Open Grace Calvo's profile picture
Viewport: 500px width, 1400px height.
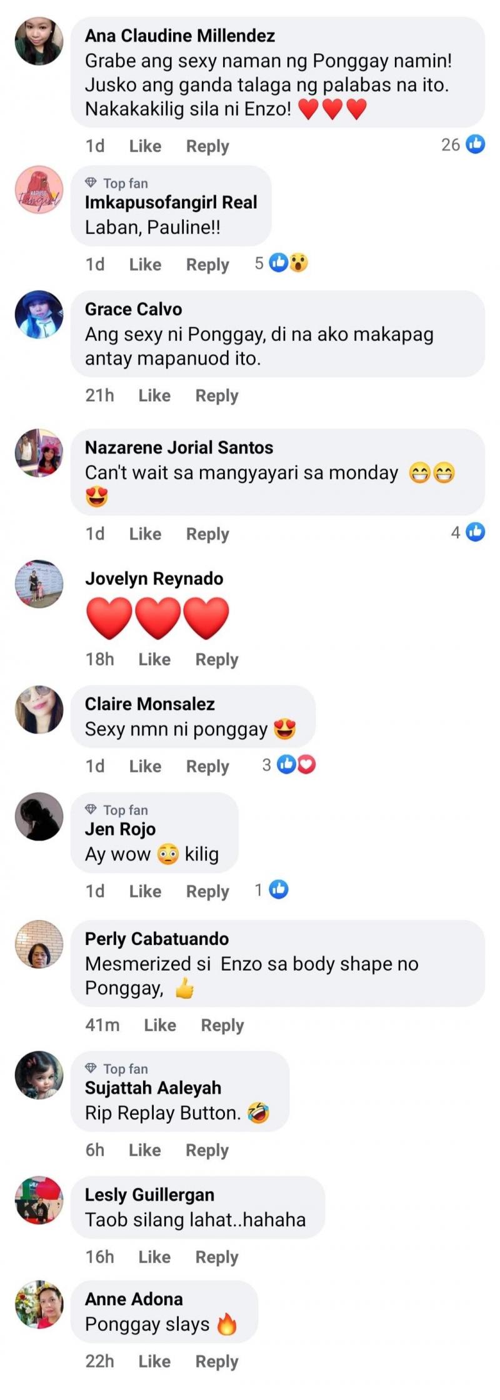click(39, 314)
